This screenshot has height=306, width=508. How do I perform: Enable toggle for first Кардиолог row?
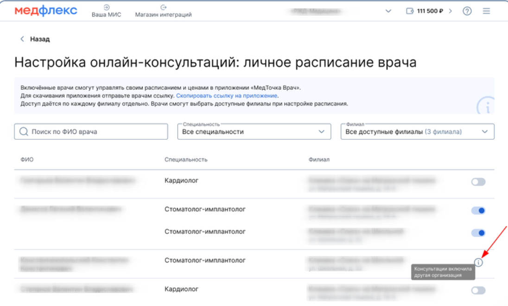pyautogui.click(x=478, y=182)
